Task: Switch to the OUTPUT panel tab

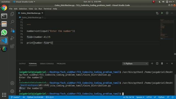Action: tap(22, 64)
